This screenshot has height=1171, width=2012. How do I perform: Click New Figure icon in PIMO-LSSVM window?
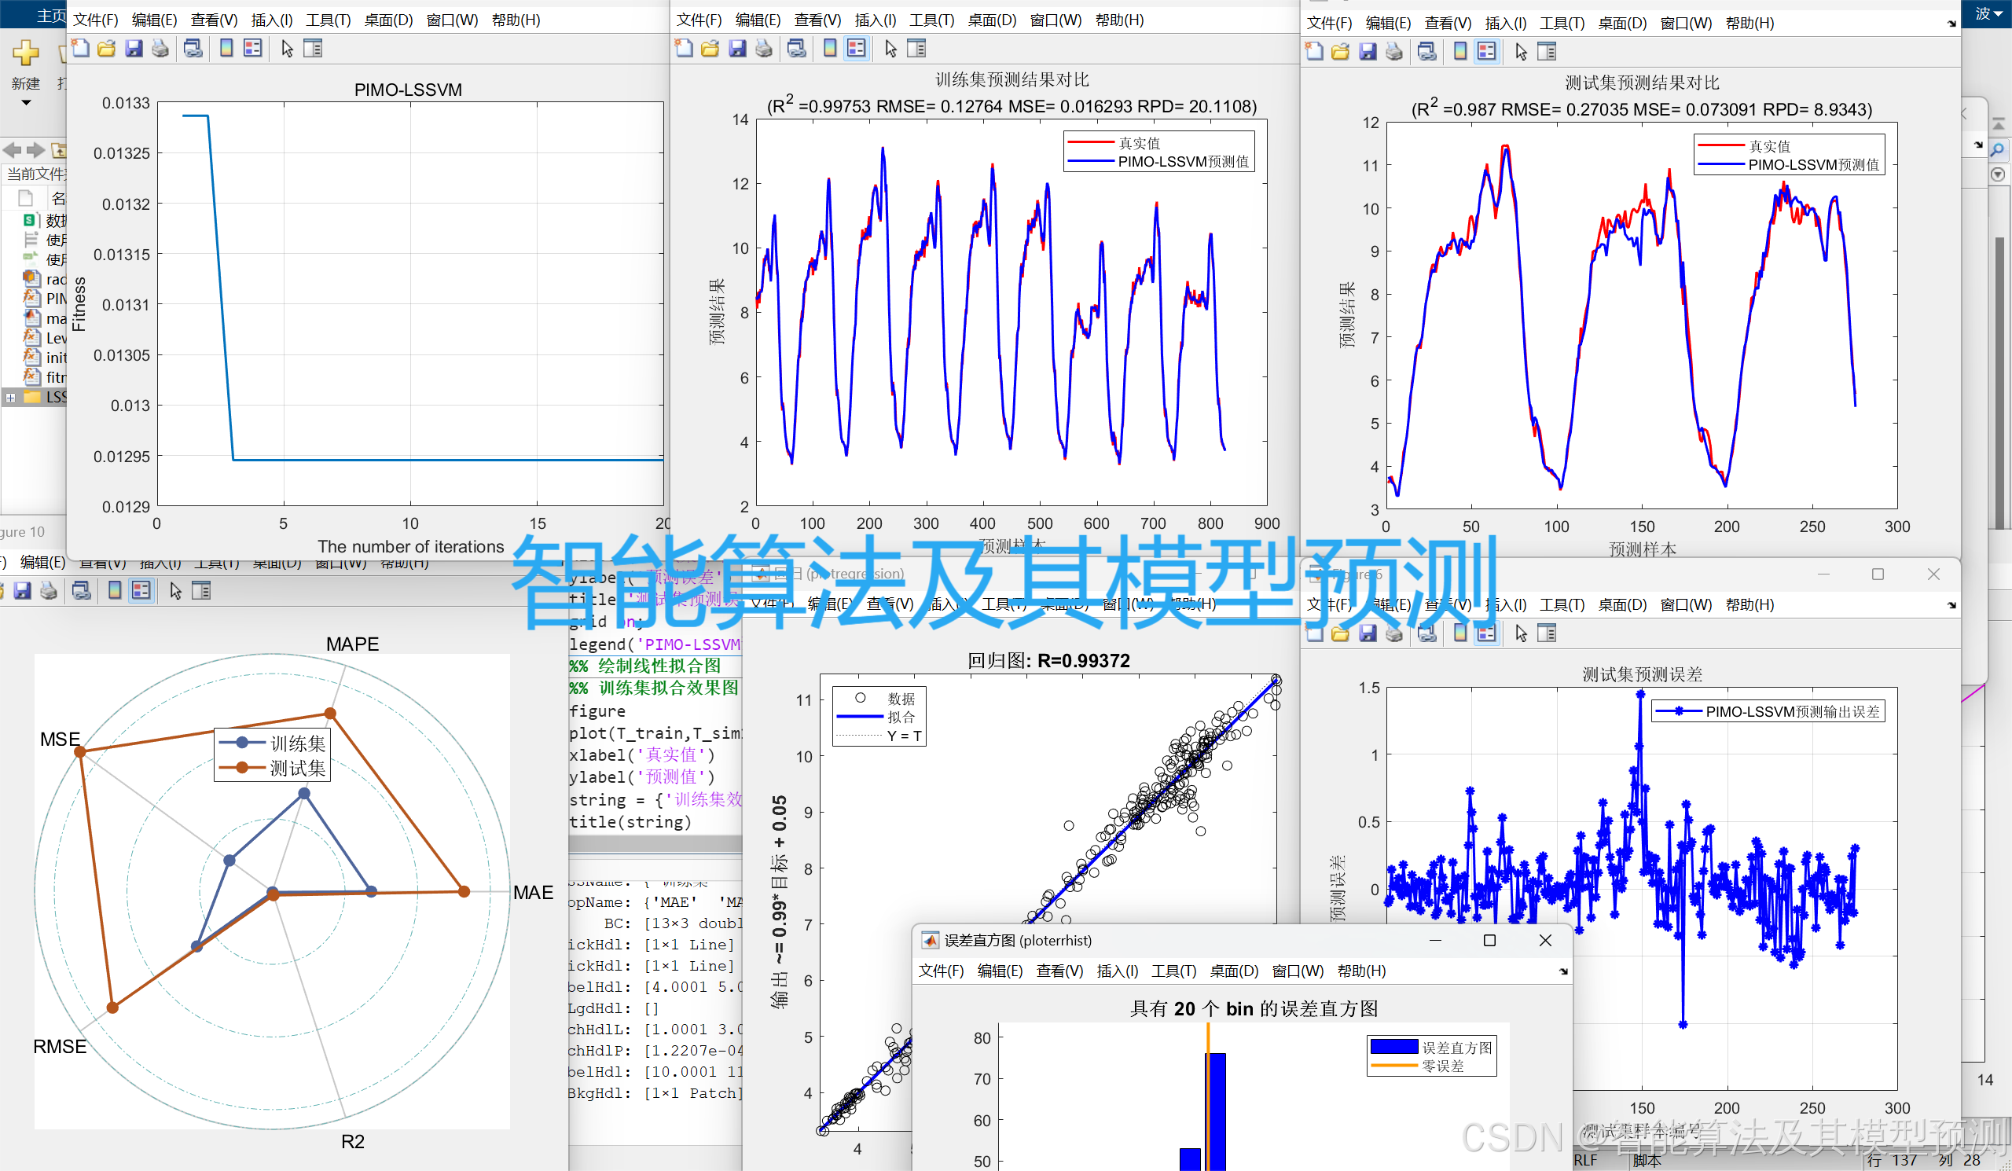80,49
